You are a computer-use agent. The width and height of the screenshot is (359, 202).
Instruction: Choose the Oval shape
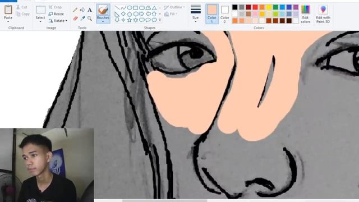[x=130, y=8]
